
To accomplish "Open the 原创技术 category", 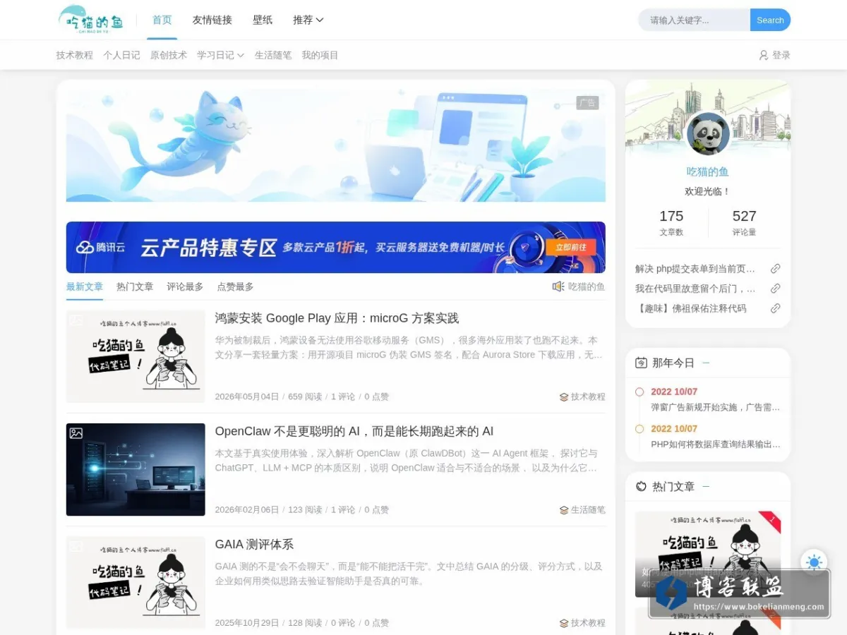I will [169, 55].
